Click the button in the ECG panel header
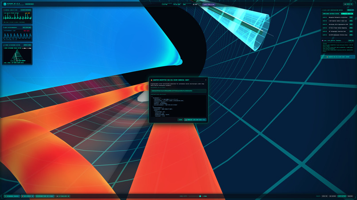The height and width of the screenshot is (200, 357). 26,10
